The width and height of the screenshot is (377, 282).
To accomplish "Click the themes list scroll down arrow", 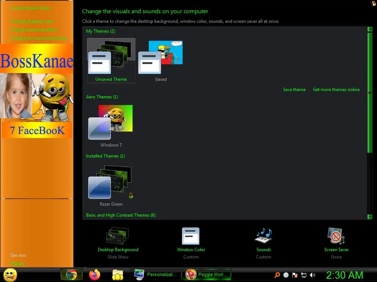I will tap(370, 217).
